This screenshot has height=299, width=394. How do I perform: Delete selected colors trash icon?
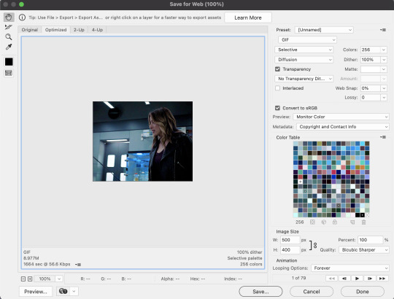coord(363,222)
